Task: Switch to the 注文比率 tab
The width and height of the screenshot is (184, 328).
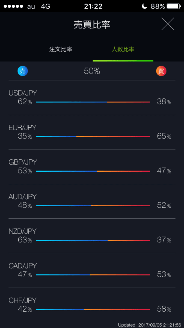Action: 61,49
